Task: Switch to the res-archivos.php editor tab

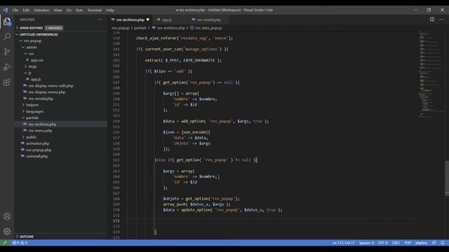Action: point(130,20)
